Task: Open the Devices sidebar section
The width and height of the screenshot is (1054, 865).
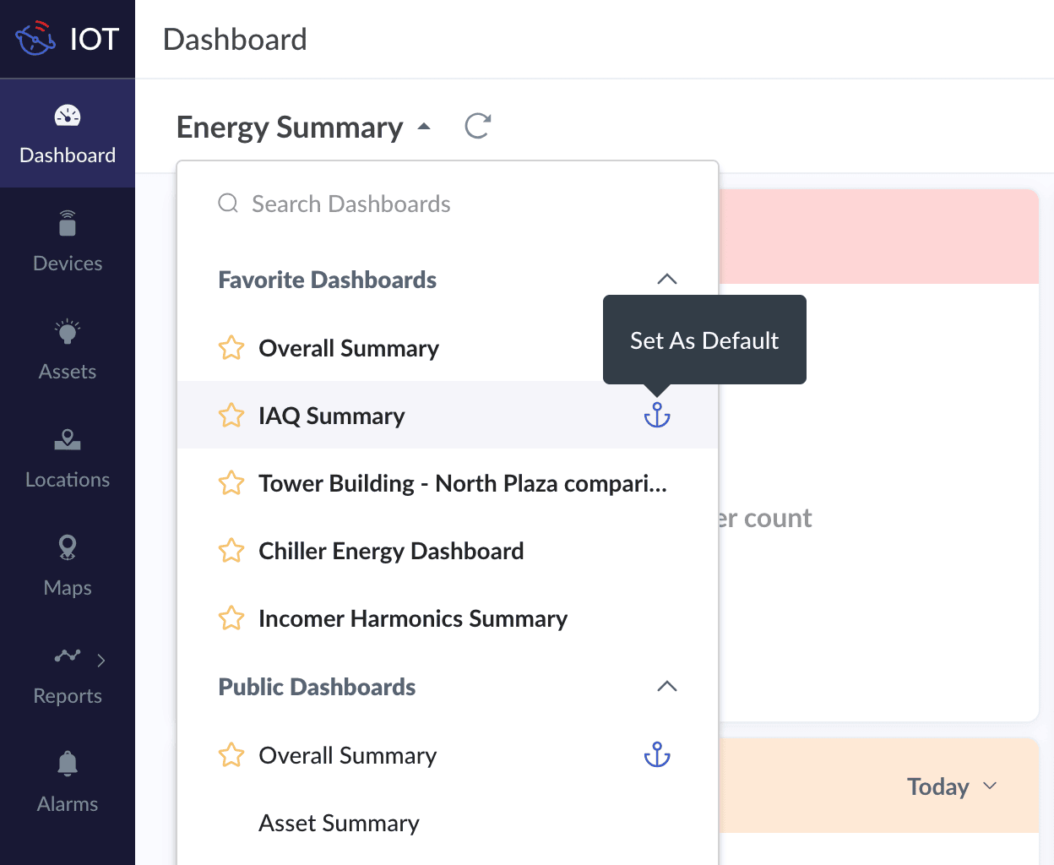Action: coord(68,241)
